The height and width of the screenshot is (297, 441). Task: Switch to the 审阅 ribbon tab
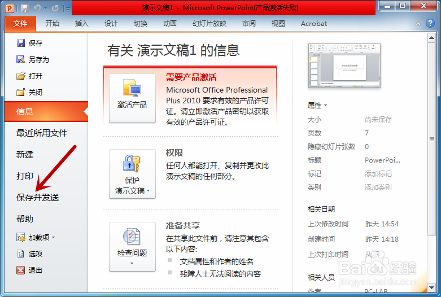tap(249, 24)
